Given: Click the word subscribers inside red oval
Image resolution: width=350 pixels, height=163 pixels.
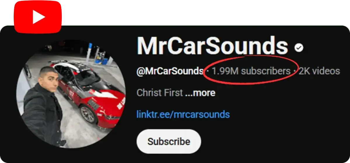Looking at the screenshot, I should click(266, 71).
